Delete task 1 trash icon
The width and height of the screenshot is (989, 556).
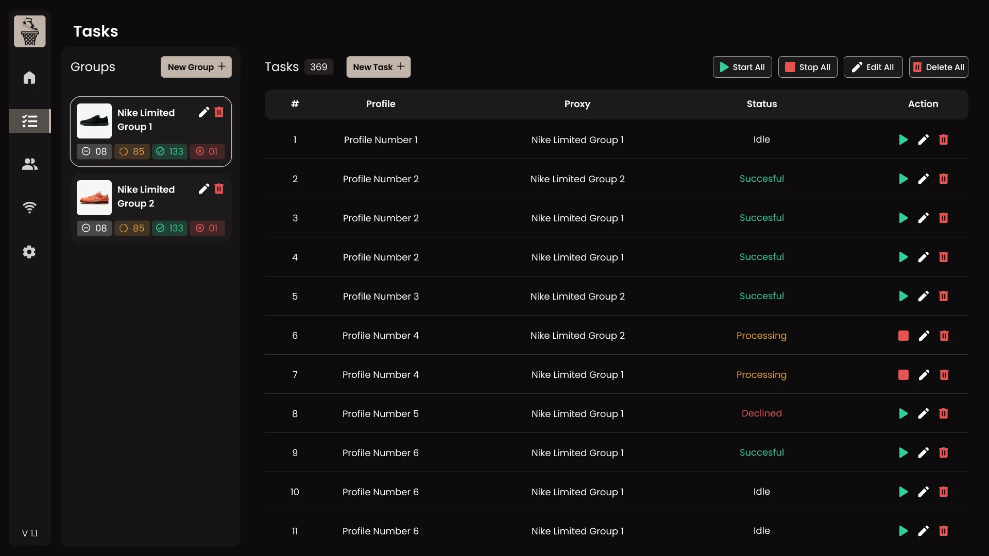(944, 140)
